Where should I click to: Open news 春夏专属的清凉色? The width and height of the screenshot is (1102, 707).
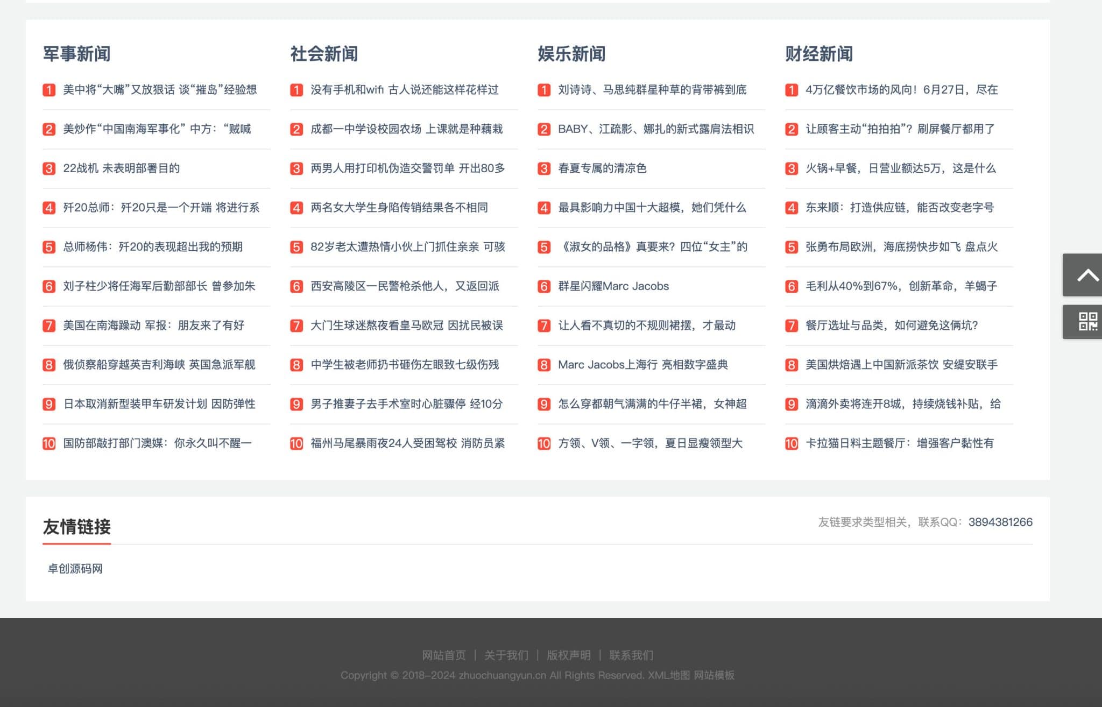[x=602, y=168]
